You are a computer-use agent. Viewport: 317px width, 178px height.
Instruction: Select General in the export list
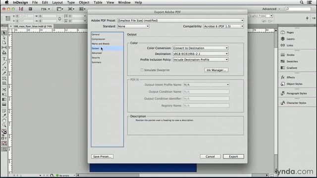[96, 35]
